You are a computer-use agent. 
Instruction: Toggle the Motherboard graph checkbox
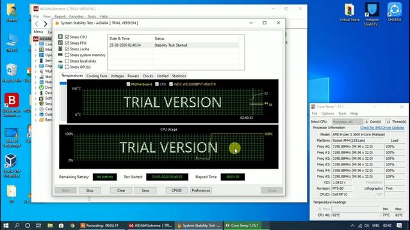[x=128, y=84]
